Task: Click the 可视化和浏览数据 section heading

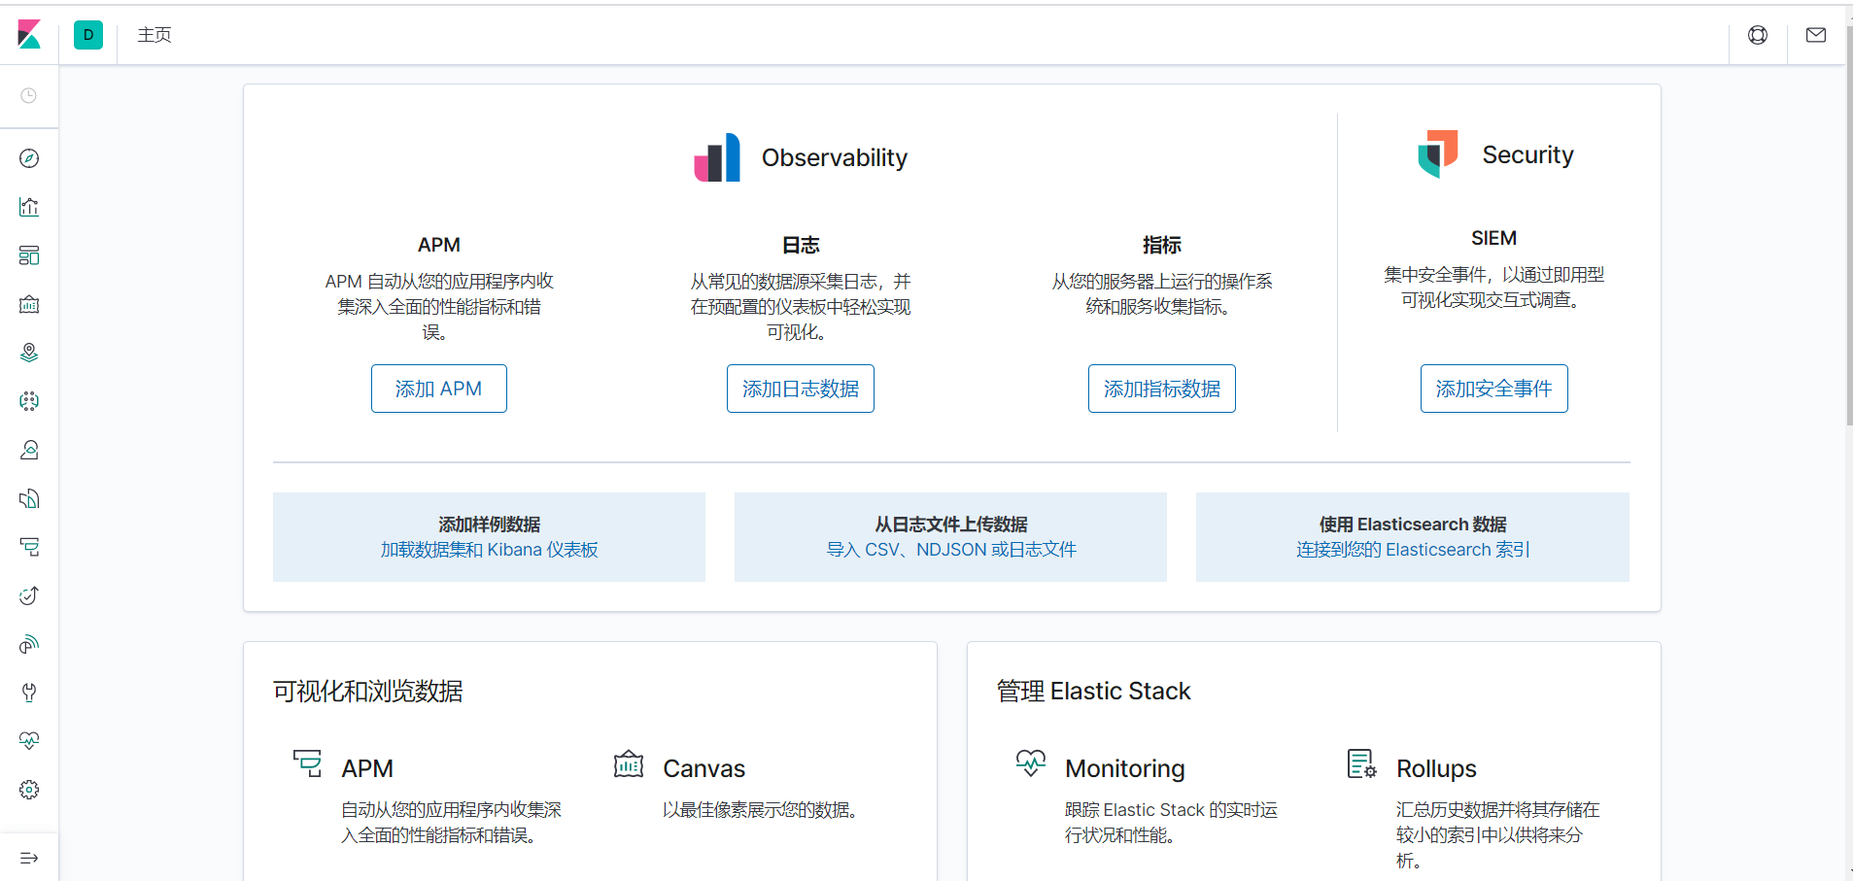Action: [x=368, y=691]
